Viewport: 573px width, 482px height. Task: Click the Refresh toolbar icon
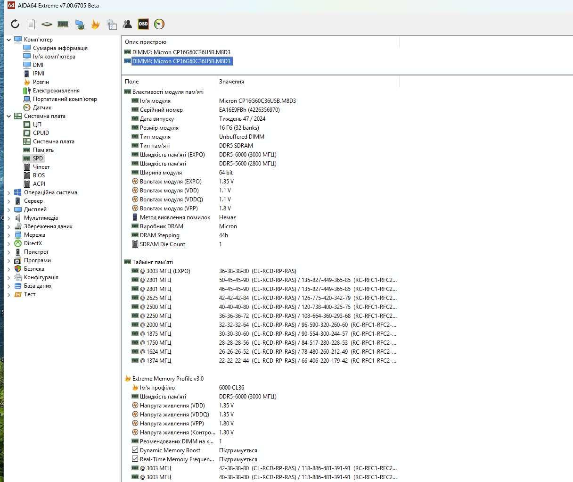coord(15,24)
